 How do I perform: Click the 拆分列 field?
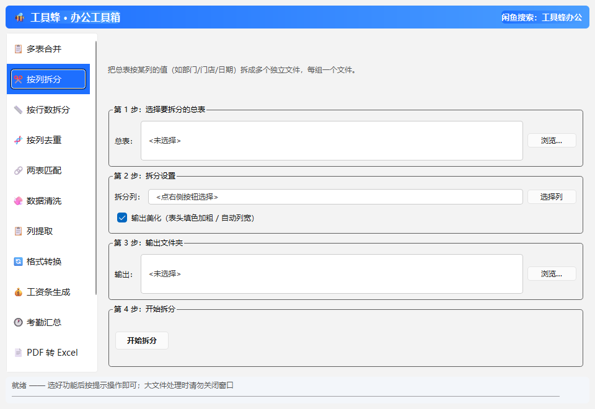click(335, 196)
